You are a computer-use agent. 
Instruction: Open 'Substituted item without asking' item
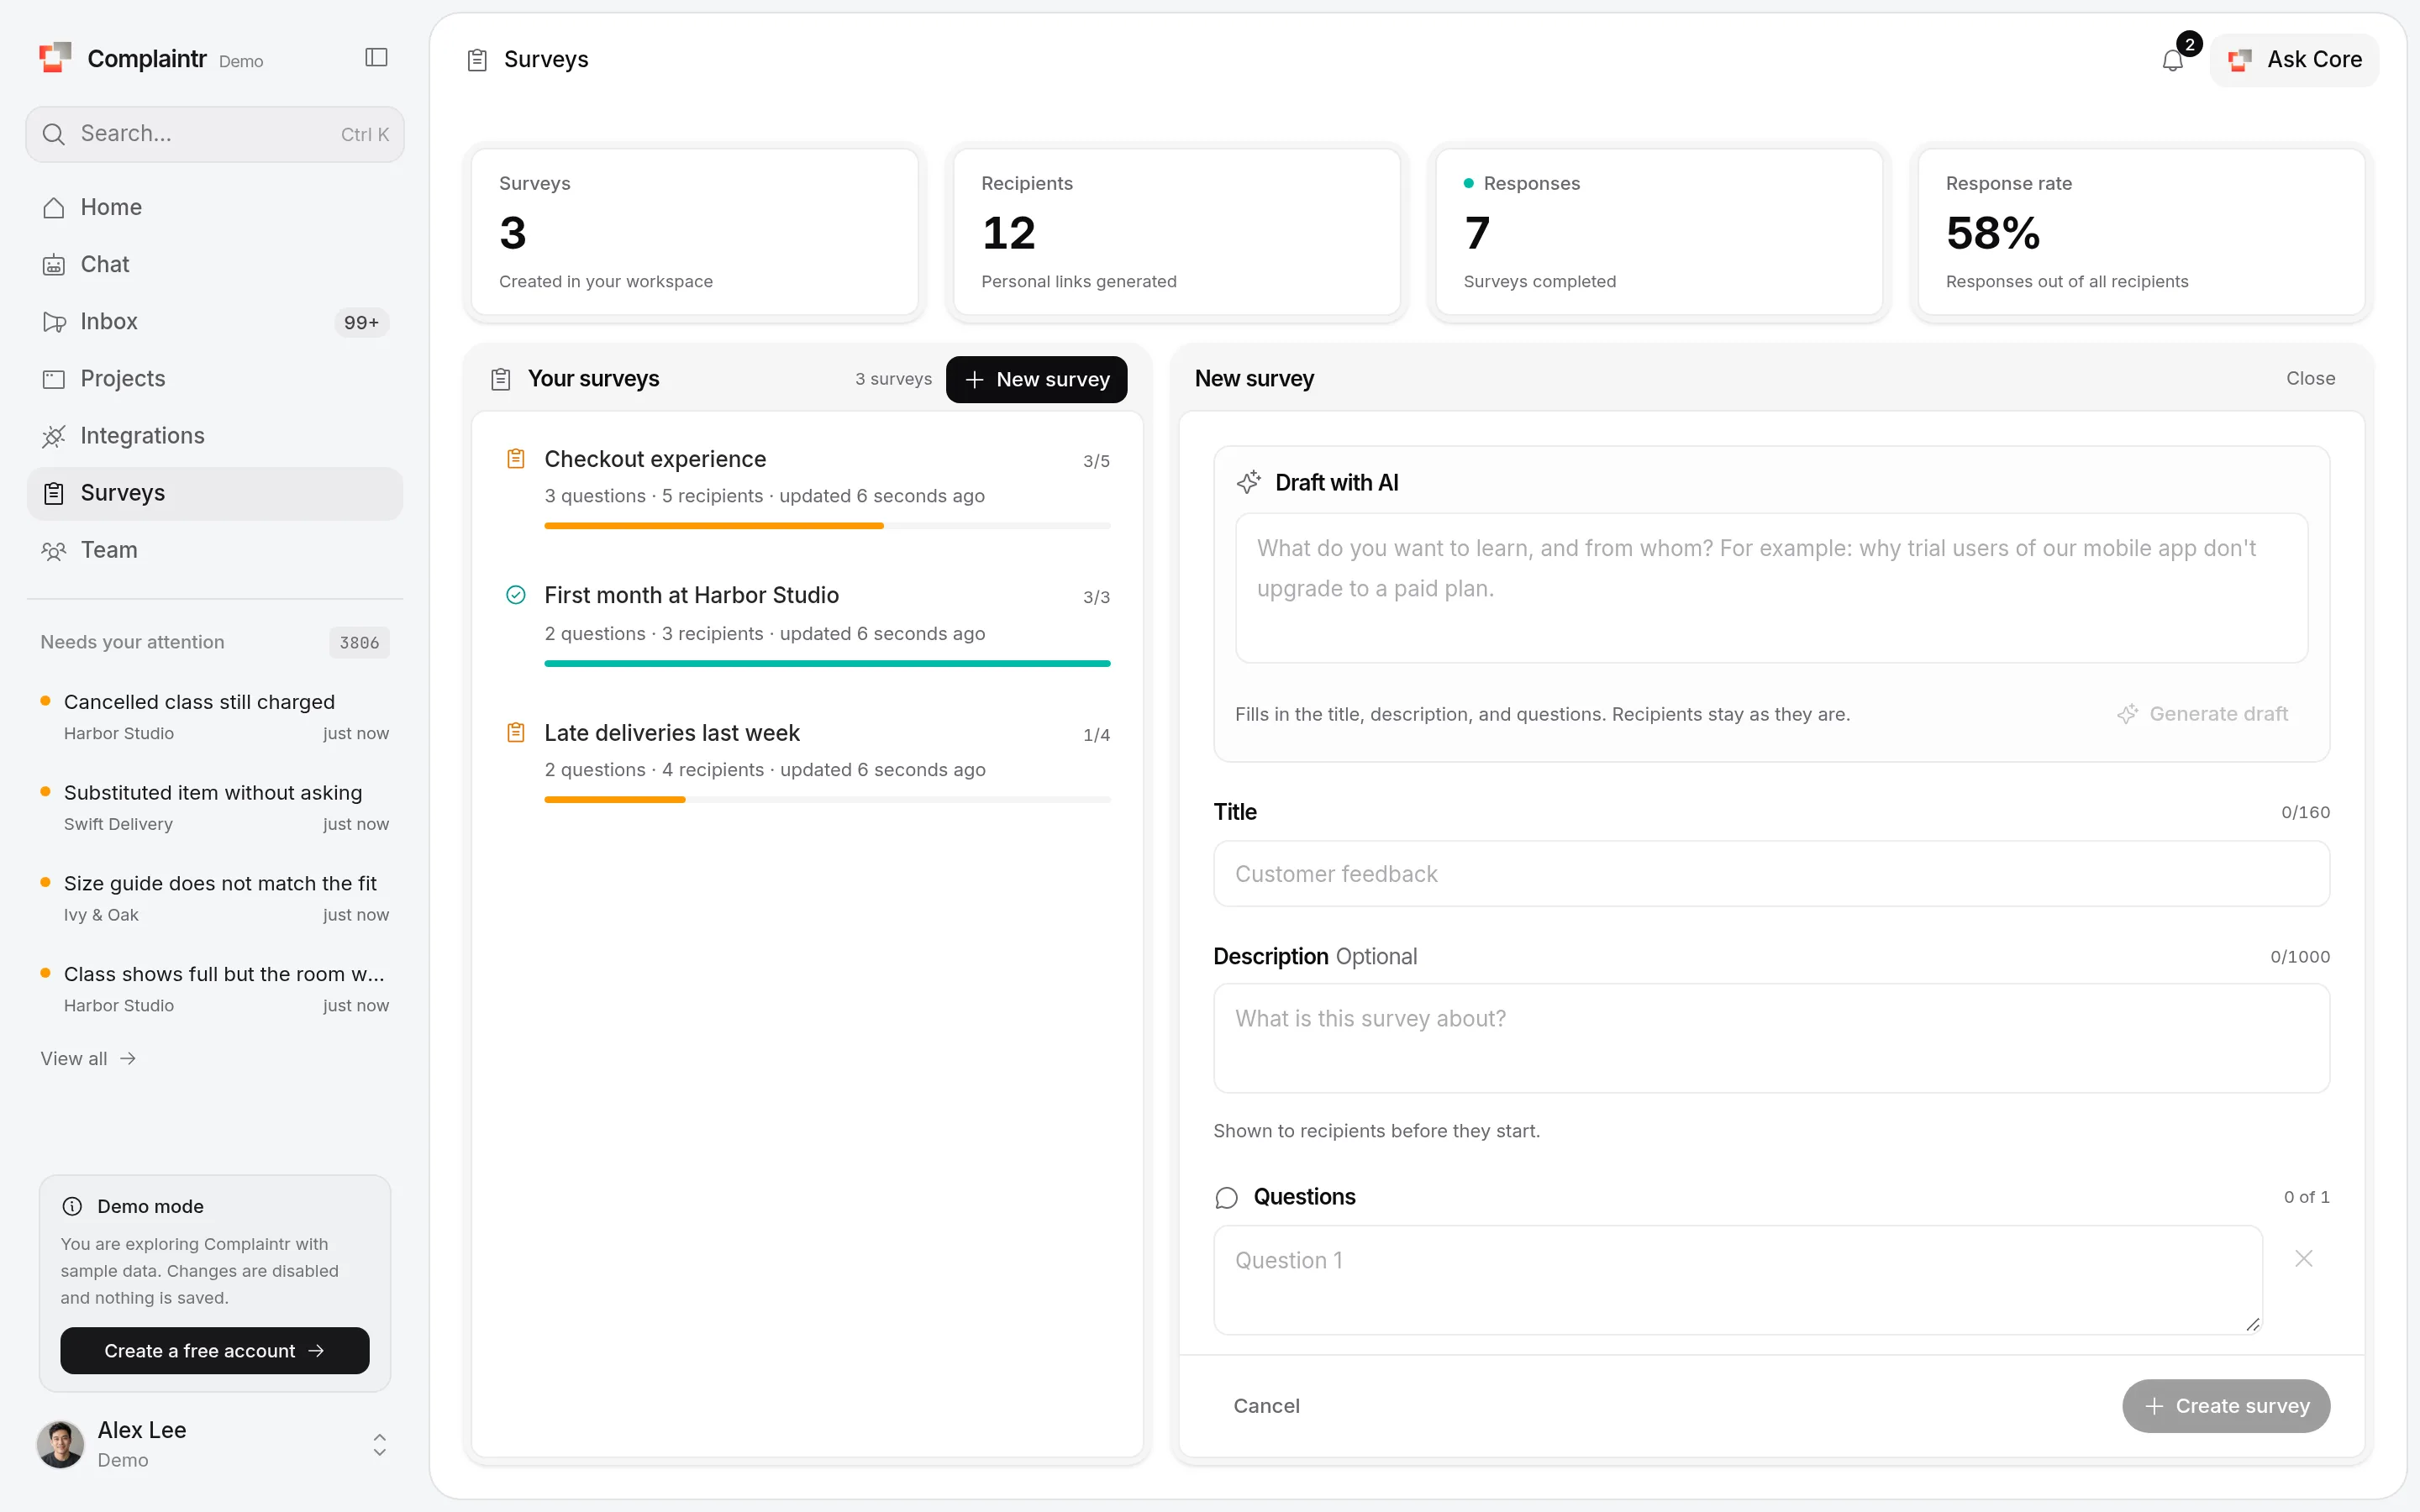pyautogui.click(x=215, y=808)
